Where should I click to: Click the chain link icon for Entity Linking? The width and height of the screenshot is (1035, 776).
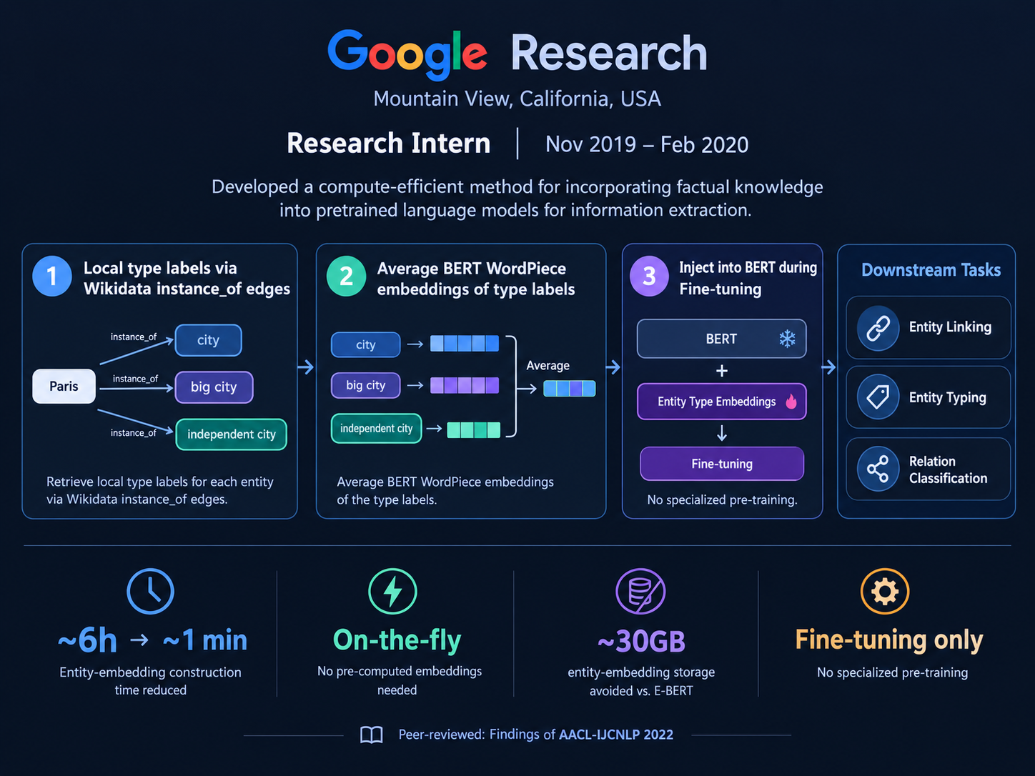(878, 328)
